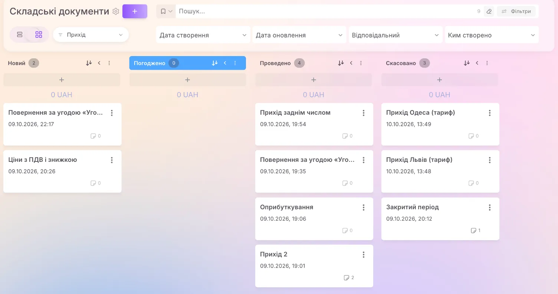Open the Скасовано column options menu
The width and height of the screenshot is (558, 294).
(487, 63)
